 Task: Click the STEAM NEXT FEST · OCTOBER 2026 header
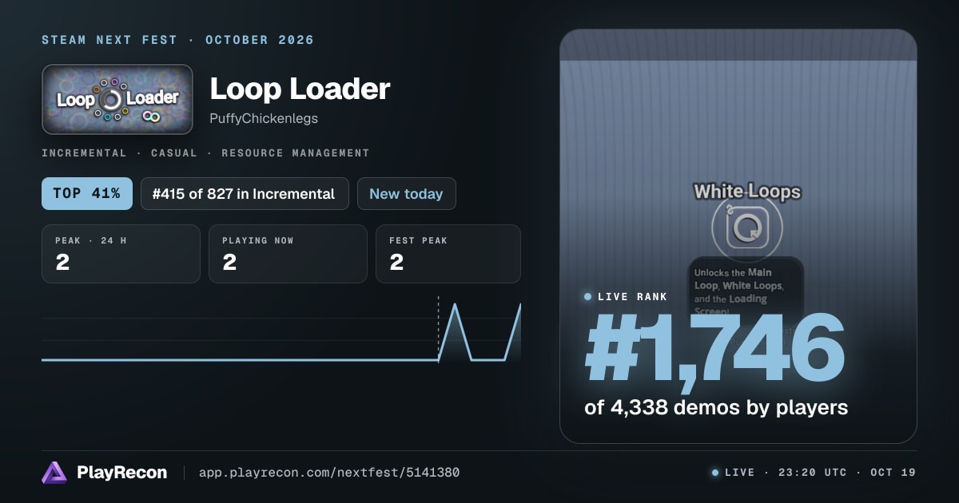(x=178, y=40)
